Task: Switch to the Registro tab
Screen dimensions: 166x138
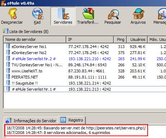Action: [x=72, y=120]
